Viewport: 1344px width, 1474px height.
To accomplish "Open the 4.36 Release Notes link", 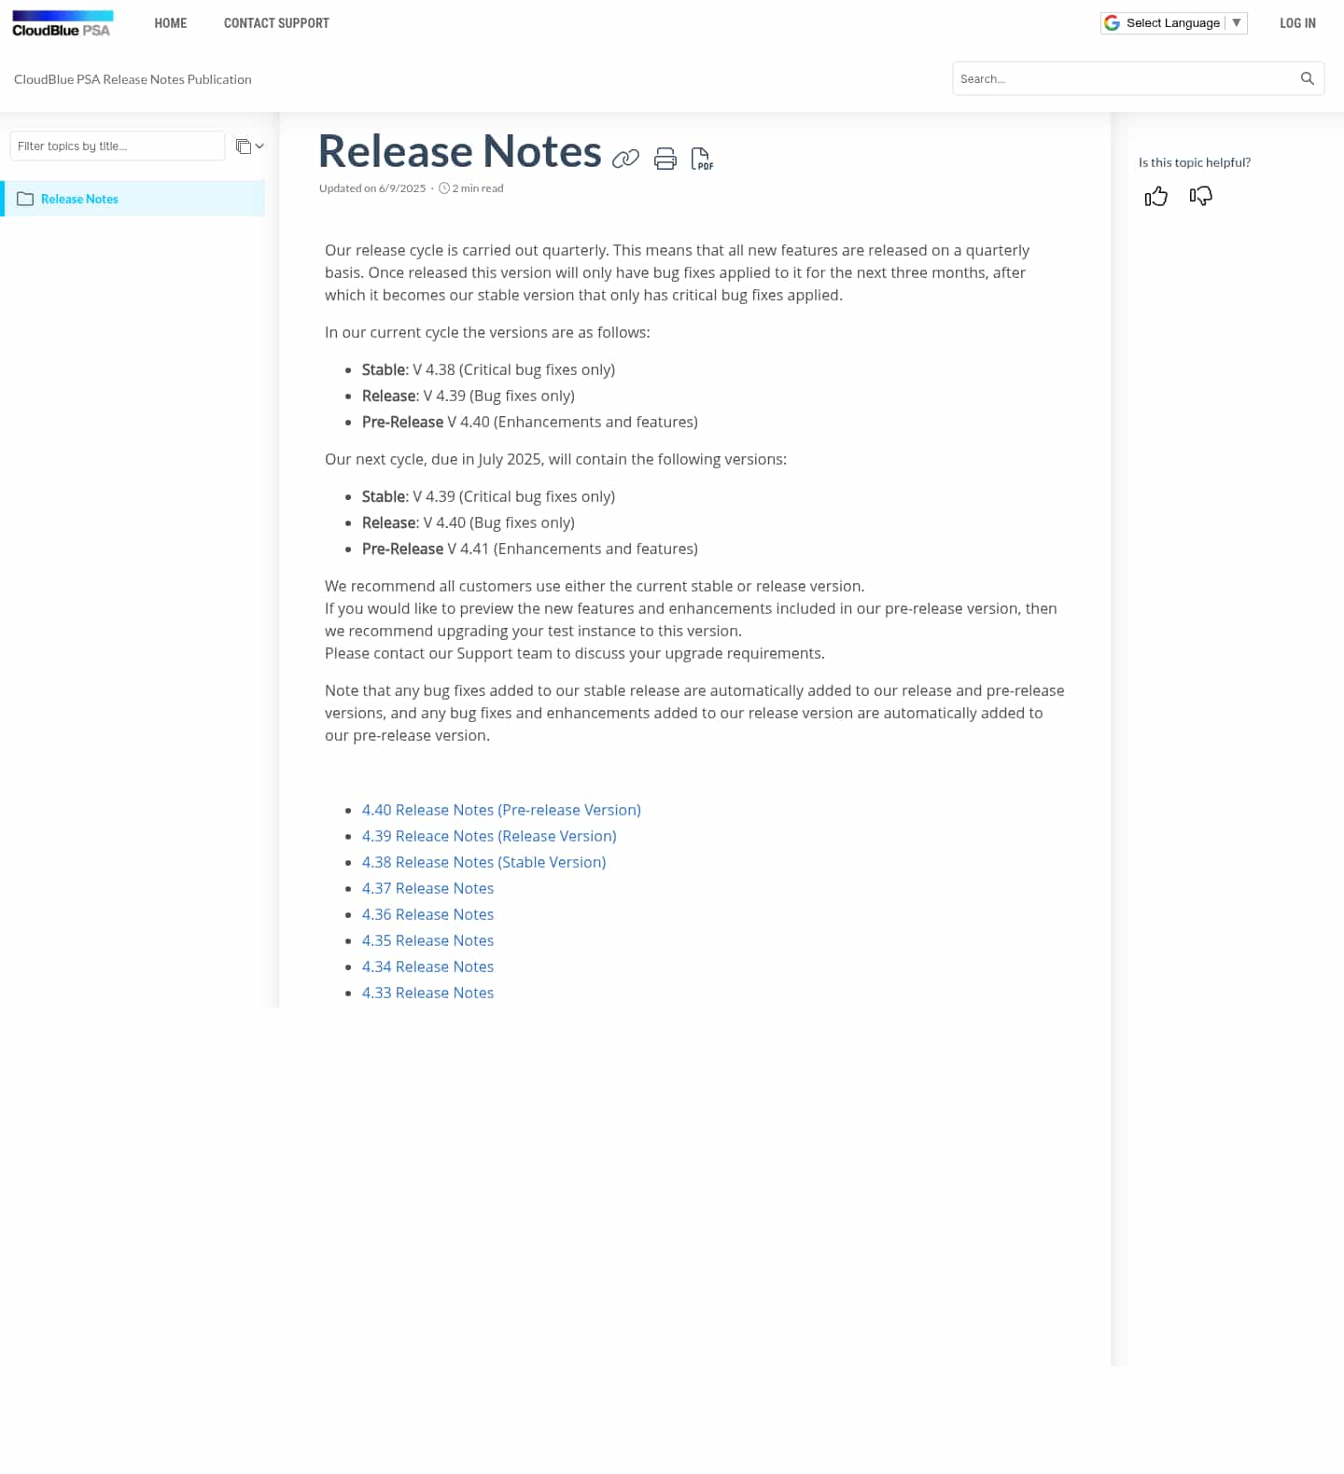I will coord(427,914).
